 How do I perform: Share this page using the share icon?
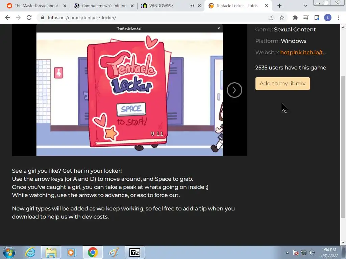[x=271, y=18]
